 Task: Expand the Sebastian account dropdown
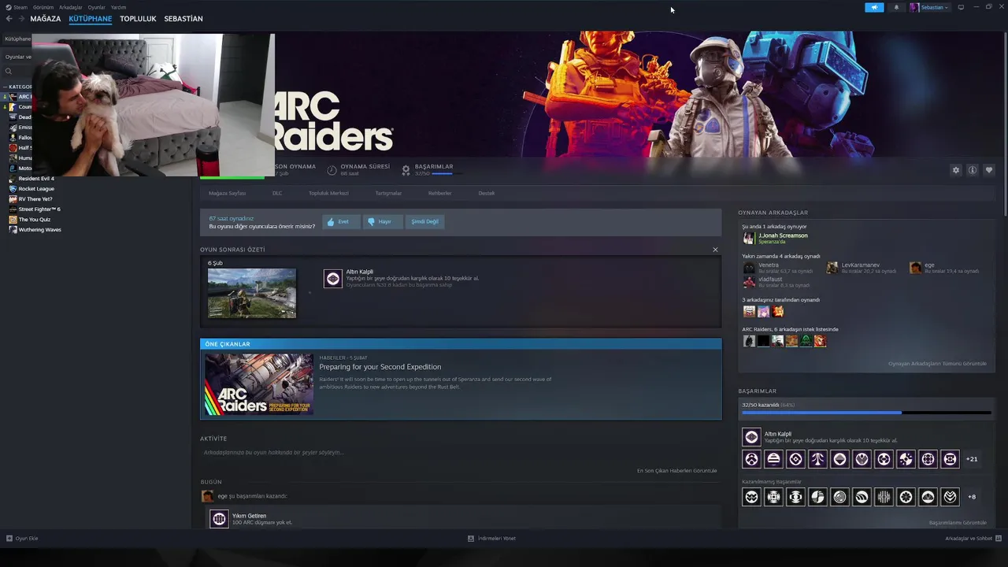934,7
